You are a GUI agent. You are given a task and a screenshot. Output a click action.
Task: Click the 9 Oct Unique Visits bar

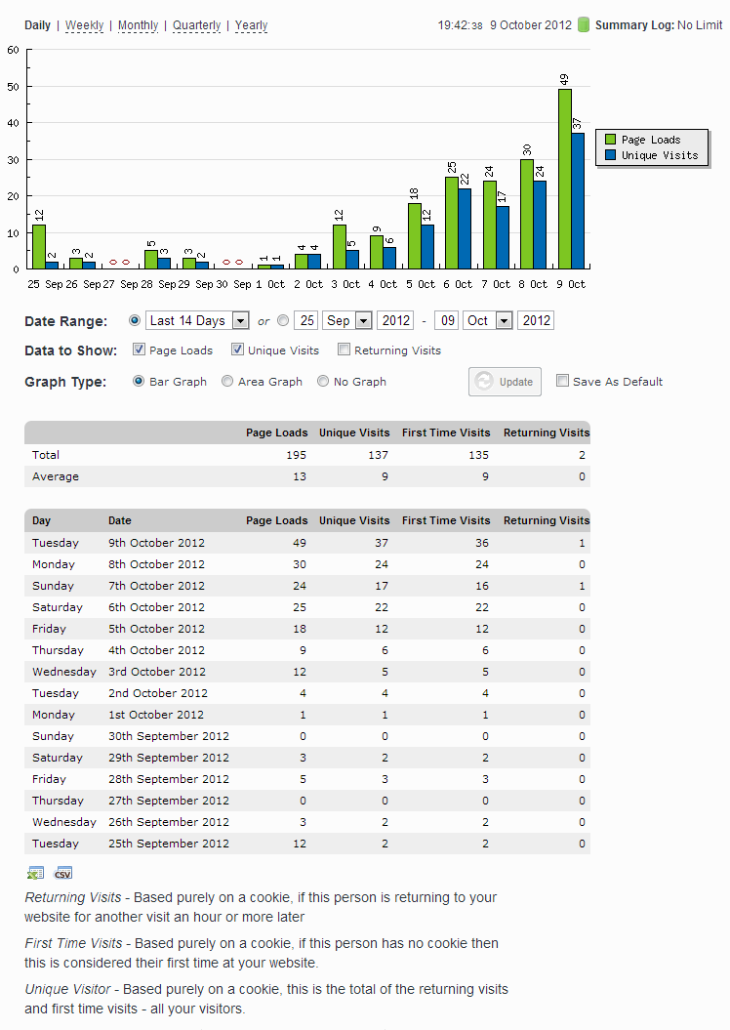coord(578,201)
